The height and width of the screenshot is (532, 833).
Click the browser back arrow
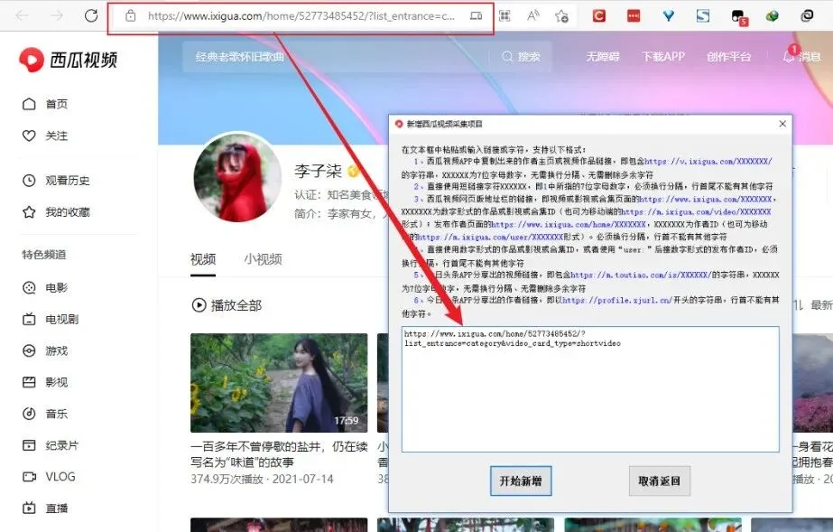(23, 15)
